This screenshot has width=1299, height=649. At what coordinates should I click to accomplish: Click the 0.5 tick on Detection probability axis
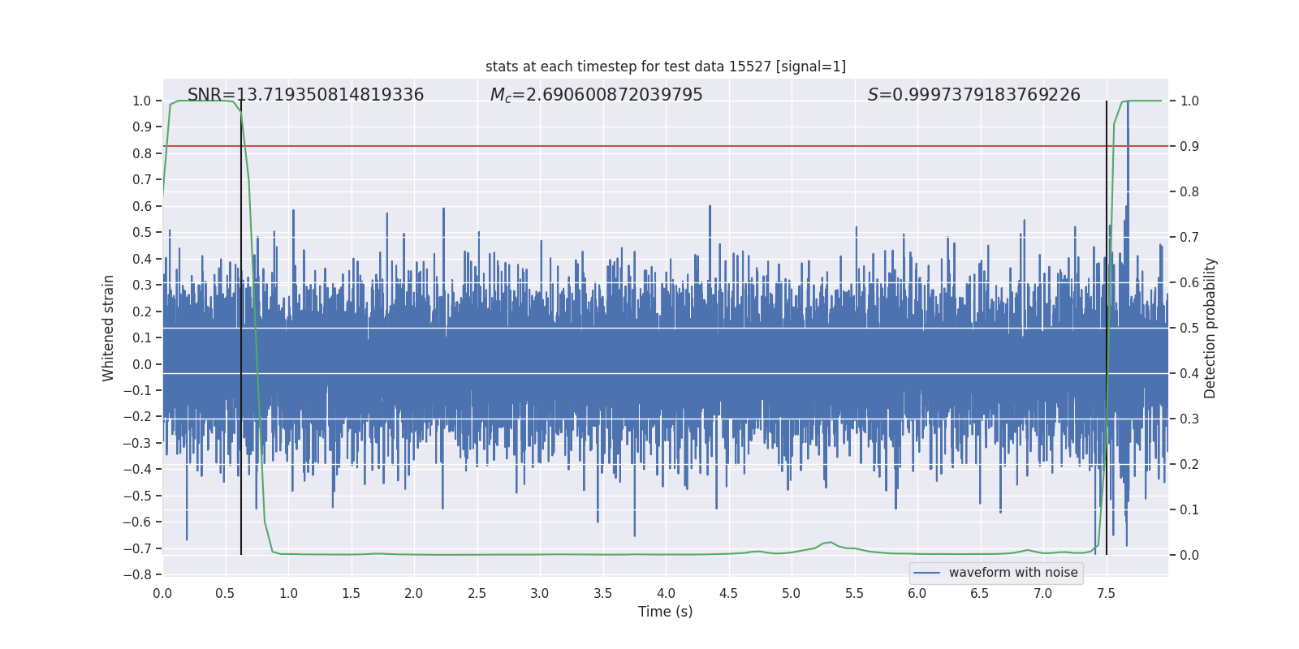click(1189, 328)
